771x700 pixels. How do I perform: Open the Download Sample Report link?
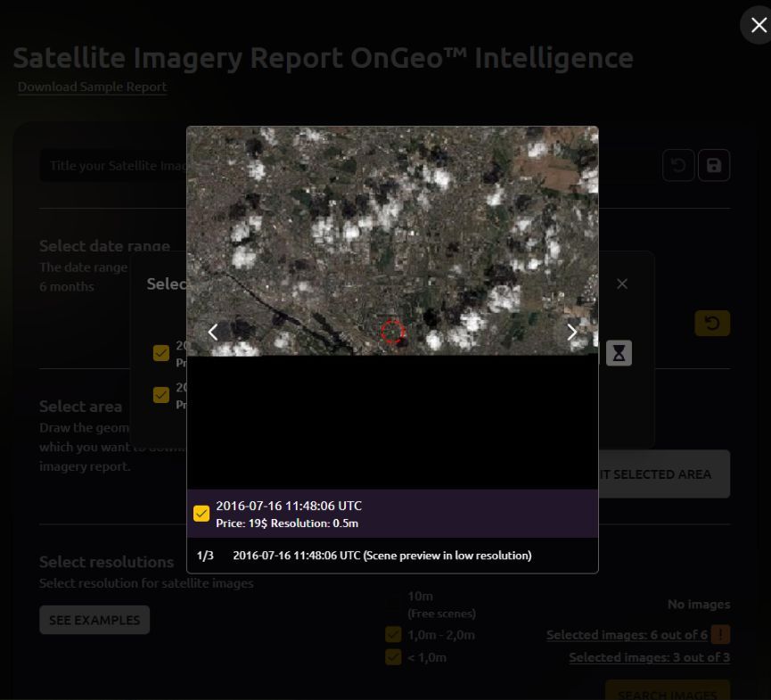[x=92, y=86]
